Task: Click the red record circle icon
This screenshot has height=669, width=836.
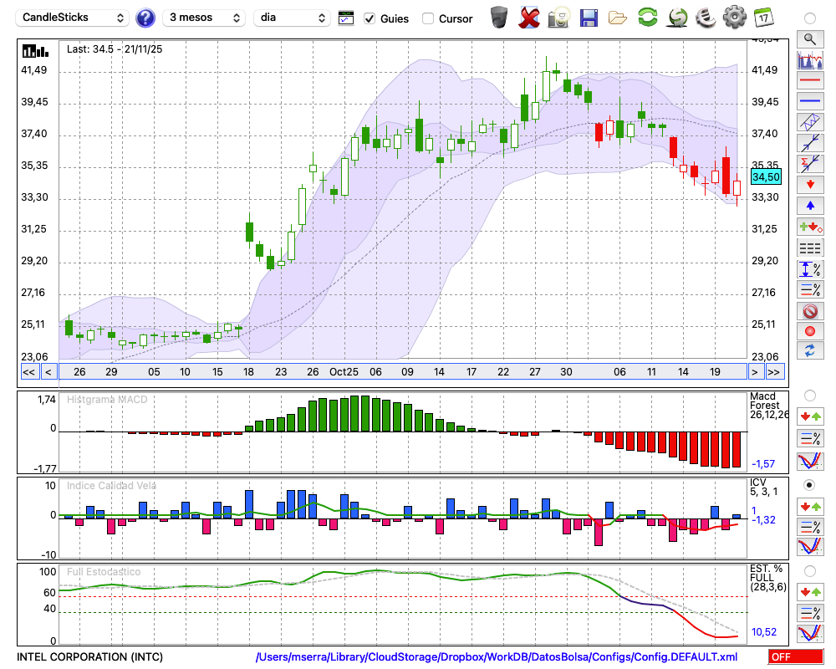Action: click(810, 331)
